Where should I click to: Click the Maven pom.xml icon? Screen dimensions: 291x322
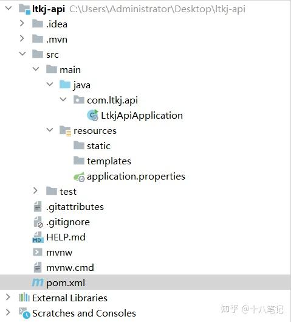pos(38,282)
